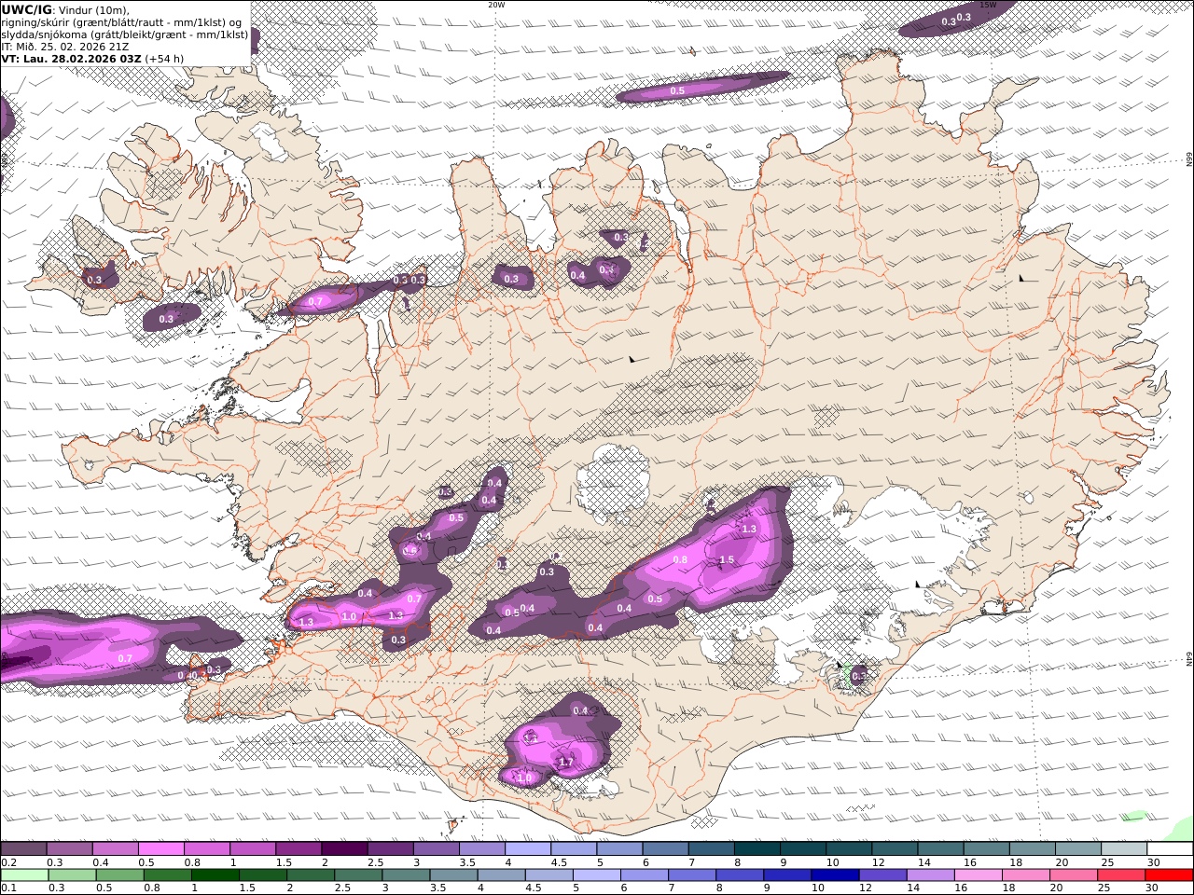
Task: Click the top legend swatch between 8 and 9
Action: (x=757, y=848)
